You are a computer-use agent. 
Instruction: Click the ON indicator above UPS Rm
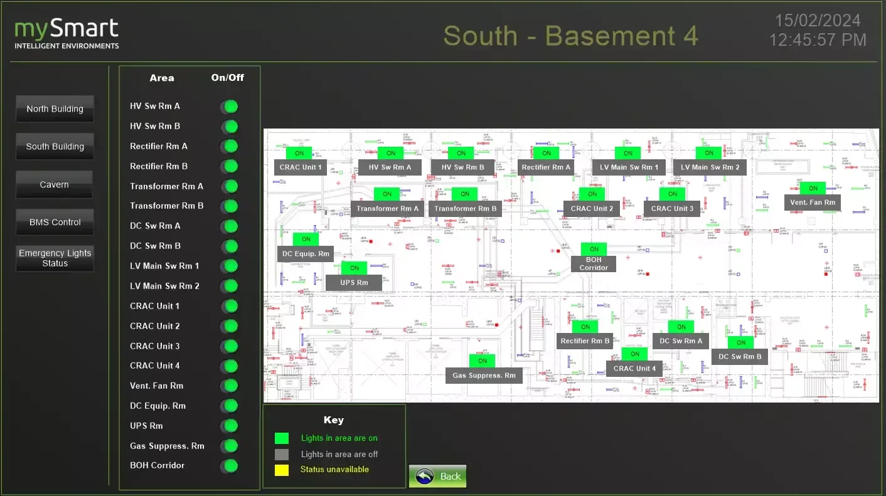[354, 268]
